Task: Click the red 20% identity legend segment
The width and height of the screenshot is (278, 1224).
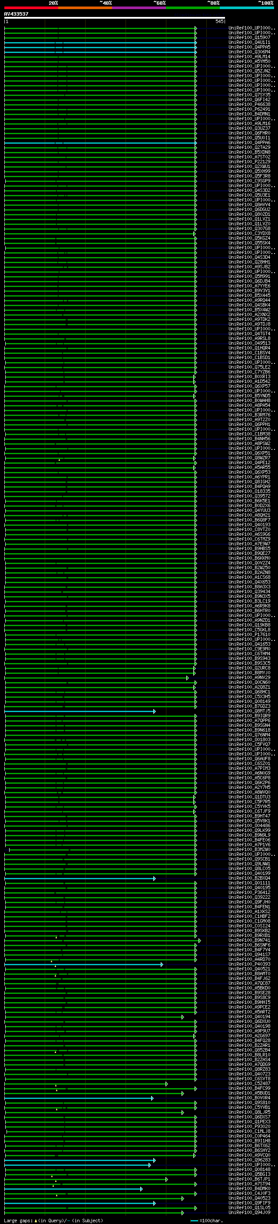Action: click(x=31, y=8)
